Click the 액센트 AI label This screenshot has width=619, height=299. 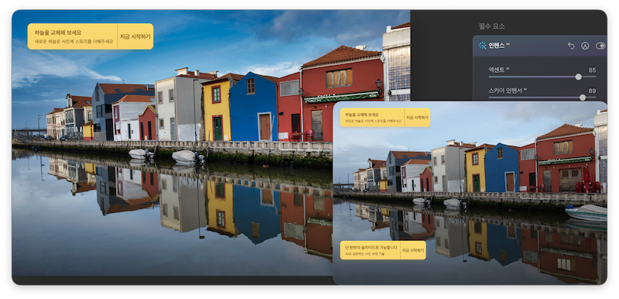[x=498, y=70]
